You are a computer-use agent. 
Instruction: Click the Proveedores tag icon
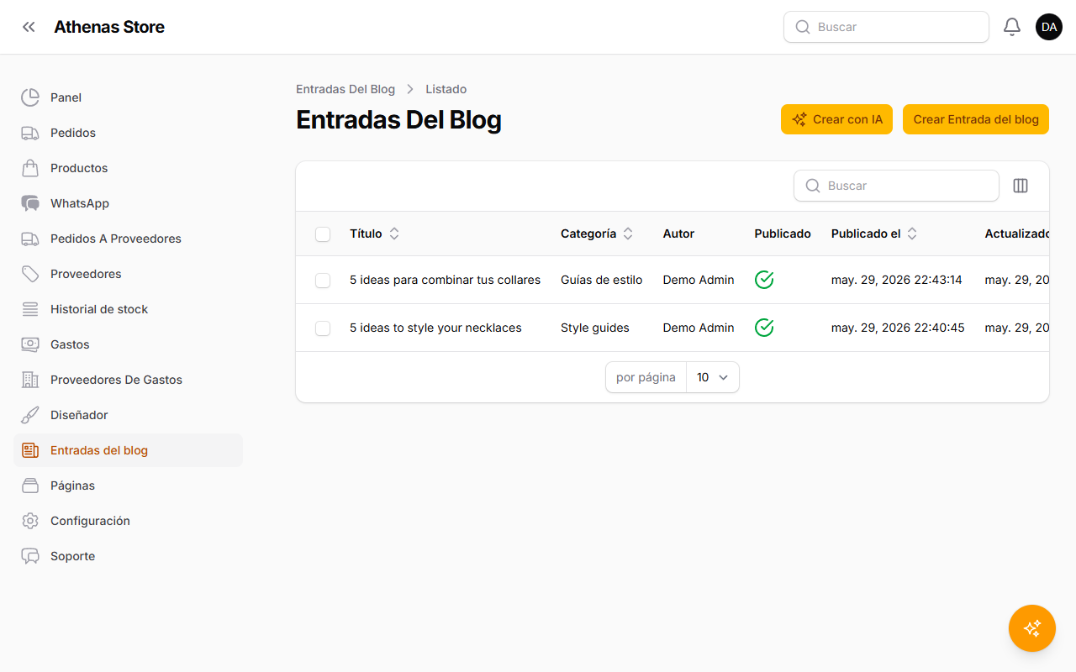(x=30, y=274)
